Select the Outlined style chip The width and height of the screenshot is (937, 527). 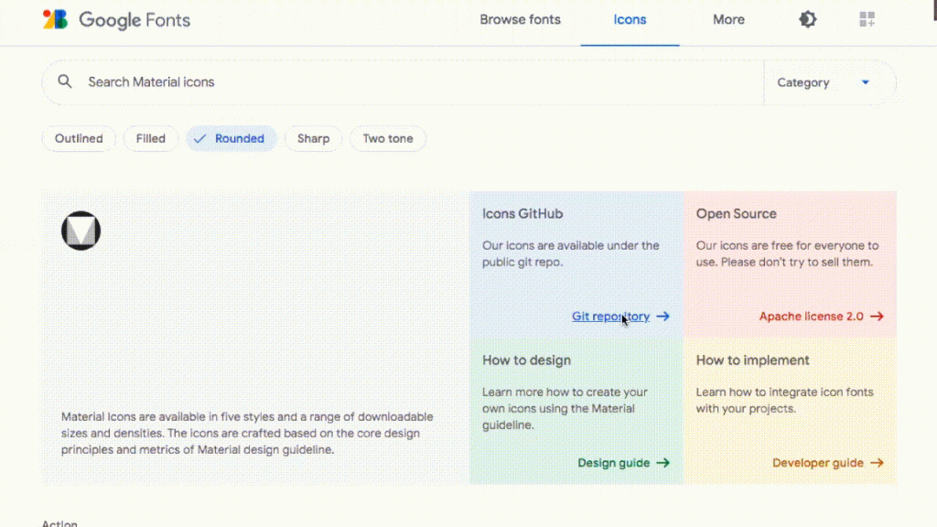coord(79,139)
